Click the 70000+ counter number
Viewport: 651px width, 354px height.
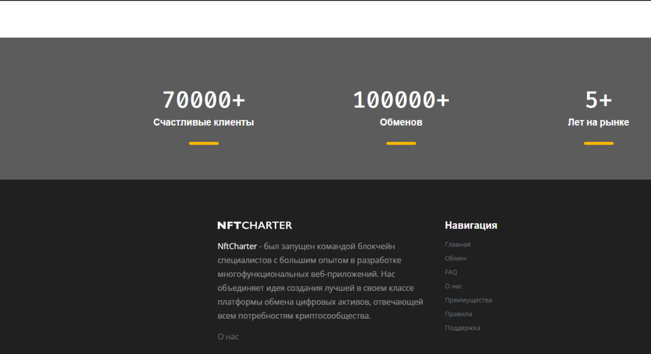point(203,100)
